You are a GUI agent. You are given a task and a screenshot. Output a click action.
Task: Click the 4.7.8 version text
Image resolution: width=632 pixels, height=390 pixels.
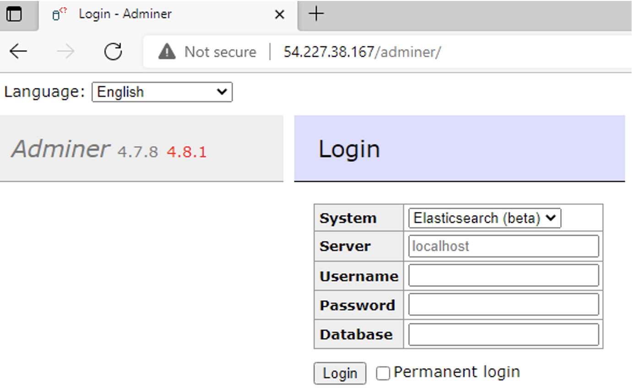point(138,152)
